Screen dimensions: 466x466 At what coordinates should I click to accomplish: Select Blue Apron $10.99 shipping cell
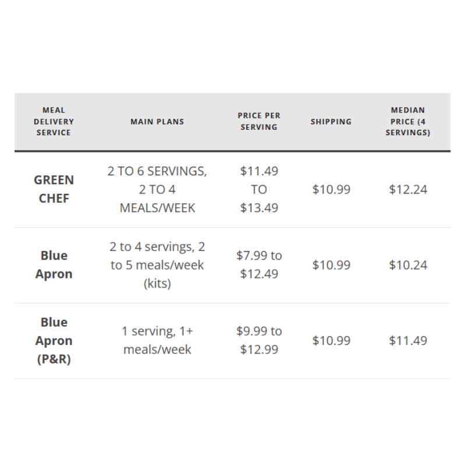click(331, 265)
